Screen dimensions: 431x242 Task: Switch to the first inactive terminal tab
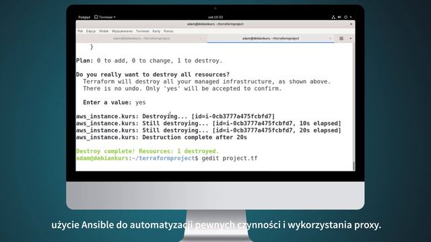[141, 38]
